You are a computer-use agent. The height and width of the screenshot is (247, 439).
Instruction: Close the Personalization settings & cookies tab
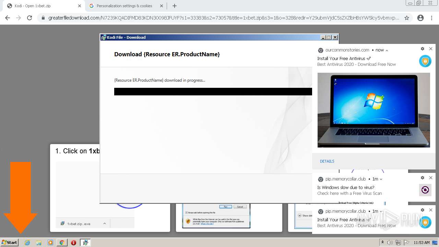pyautogui.click(x=162, y=6)
